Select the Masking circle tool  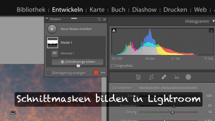click(188, 77)
